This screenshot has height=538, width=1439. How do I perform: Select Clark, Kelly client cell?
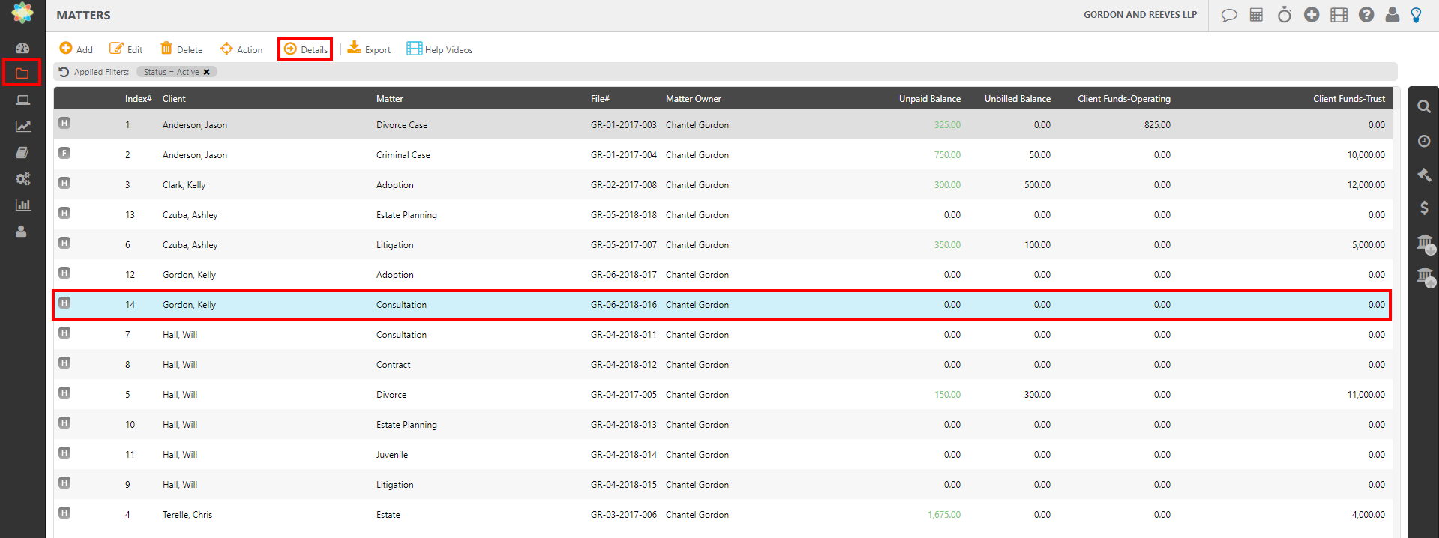click(184, 185)
